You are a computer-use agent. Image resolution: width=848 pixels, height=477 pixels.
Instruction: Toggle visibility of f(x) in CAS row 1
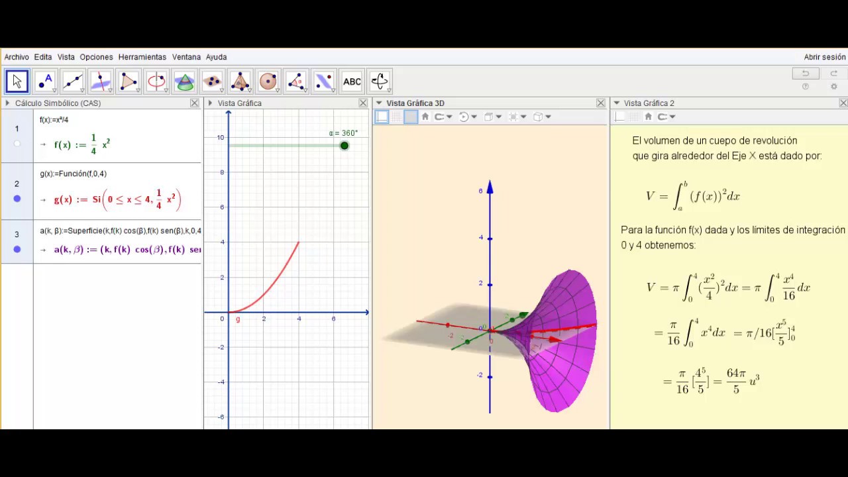17,144
